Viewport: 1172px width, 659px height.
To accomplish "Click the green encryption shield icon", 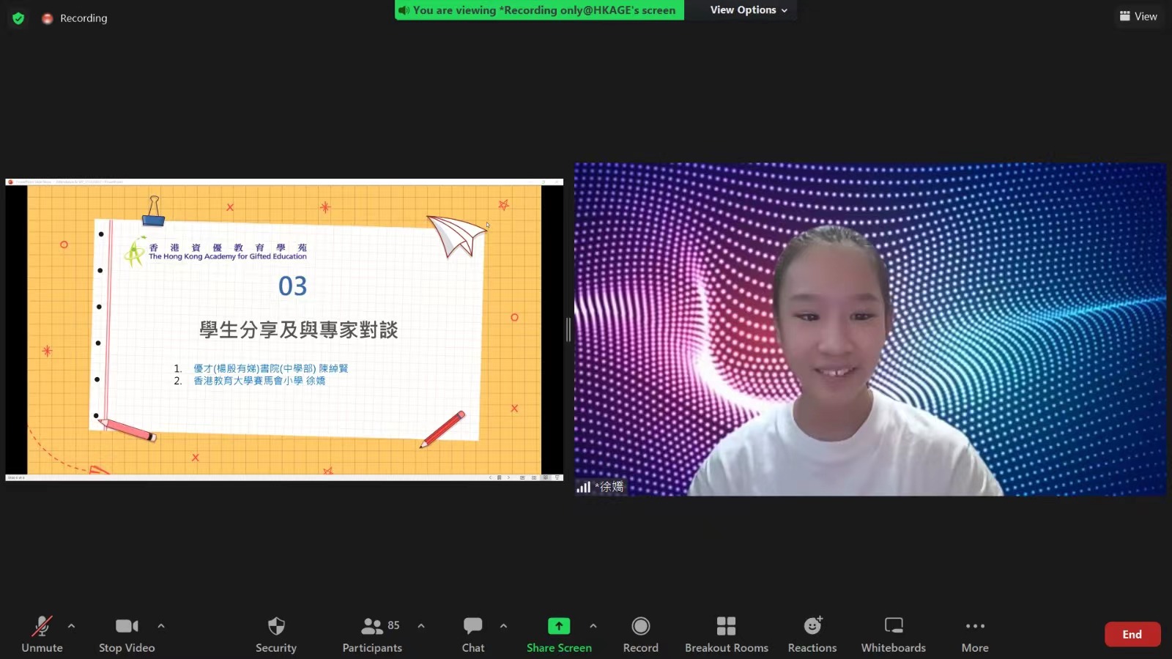I will (18, 18).
